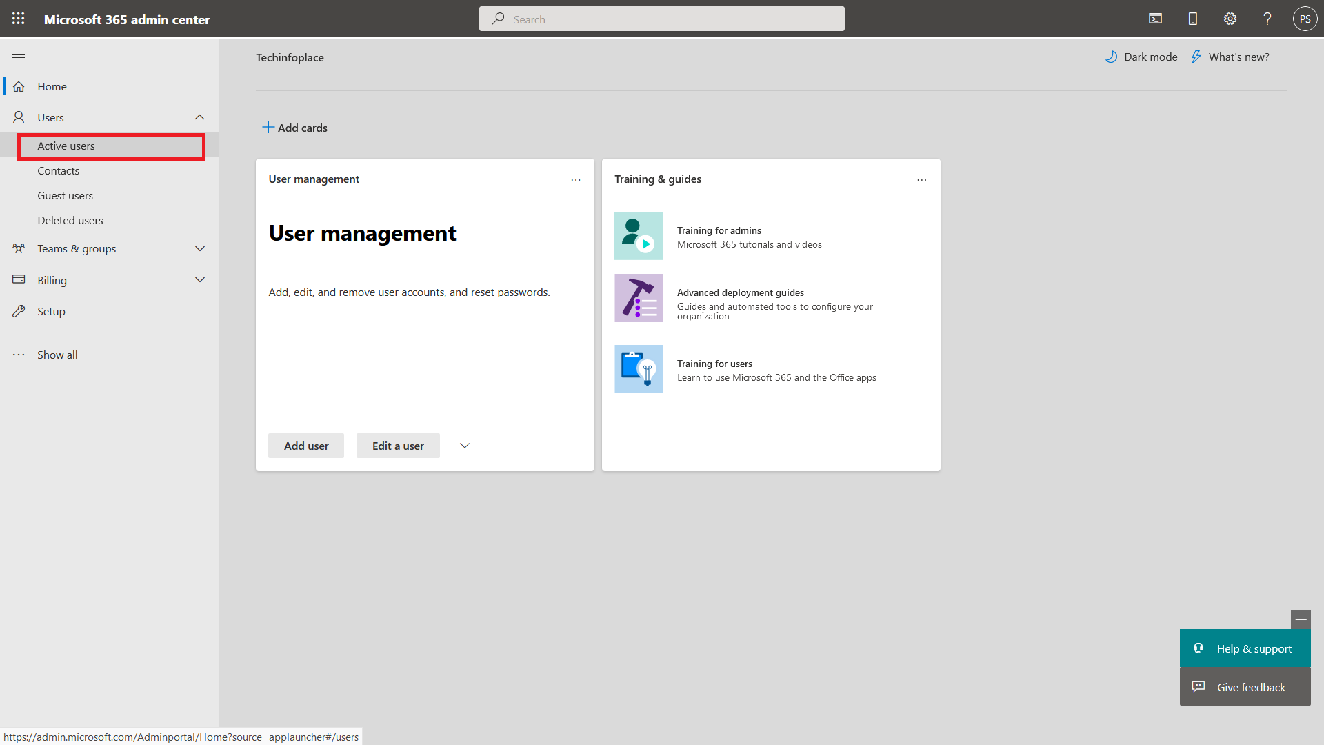1324x745 pixels.
Task: Open more actions on User management card
Action: [x=576, y=179]
